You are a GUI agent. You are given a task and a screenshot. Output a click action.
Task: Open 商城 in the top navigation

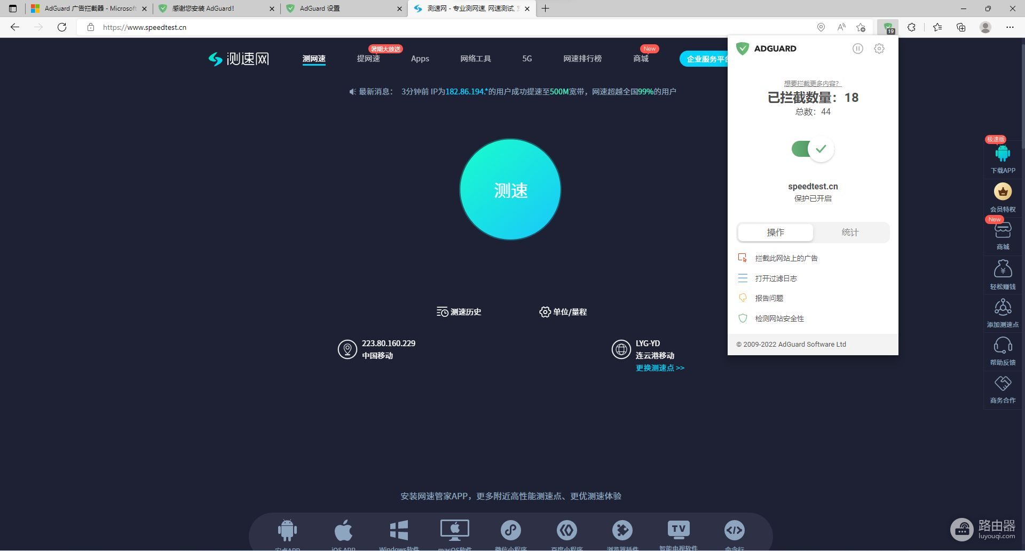(x=641, y=59)
